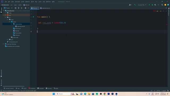The image size is (170, 96).
Task: Collapse the kotlin folder
Action: point(9,22)
